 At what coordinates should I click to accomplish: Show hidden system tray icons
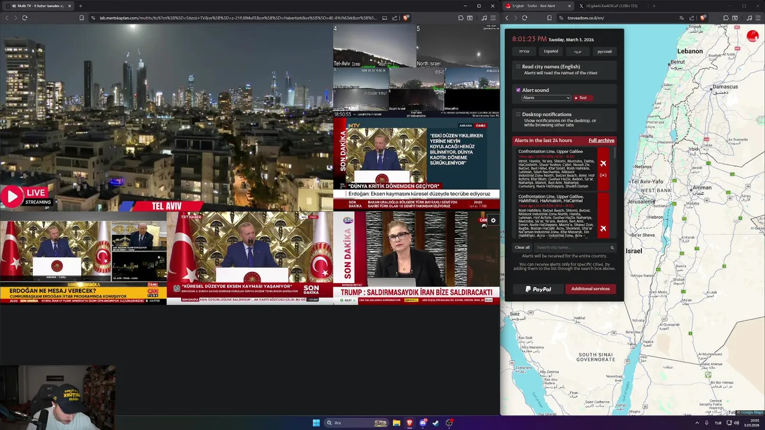[x=697, y=423]
